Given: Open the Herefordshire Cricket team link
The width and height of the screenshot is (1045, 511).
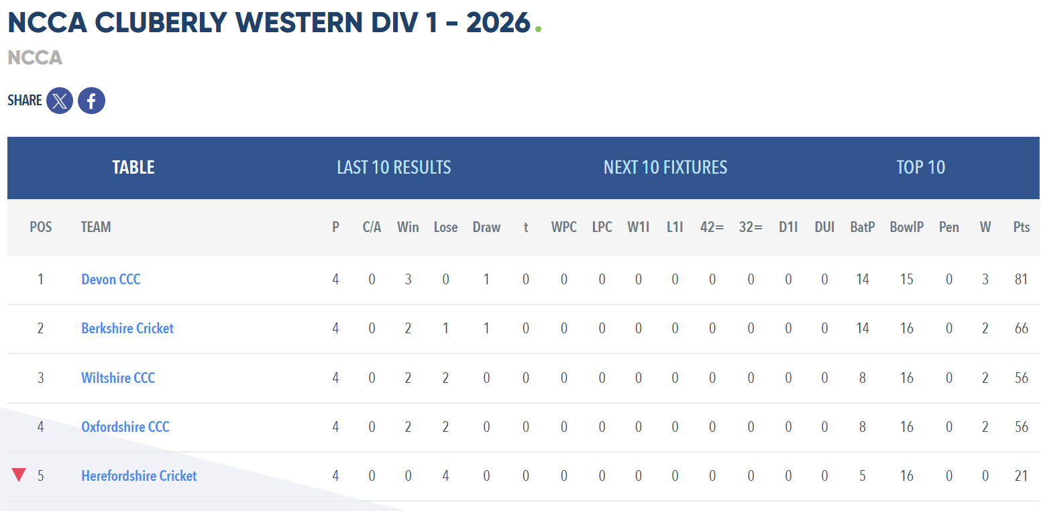Looking at the screenshot, I should (139, 475).
